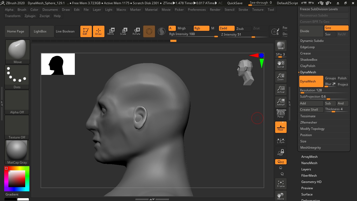Screen dimensions: 357x201
Task: Disable Zadd sculpt mode
Action: point(227,28)
